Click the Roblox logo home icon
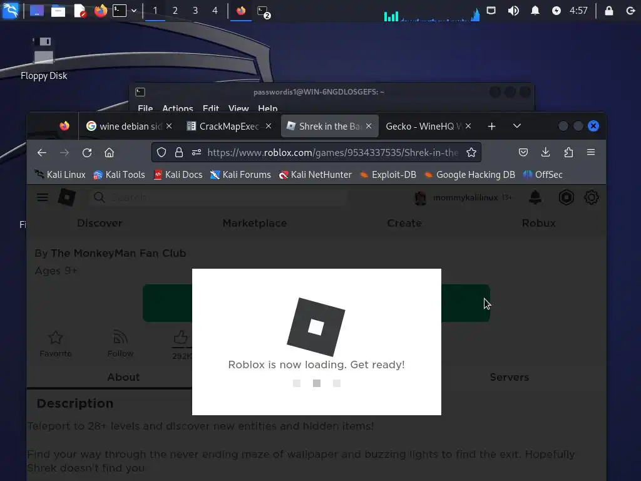The height and width of the screenshot is (481, 641). point(66,197)
